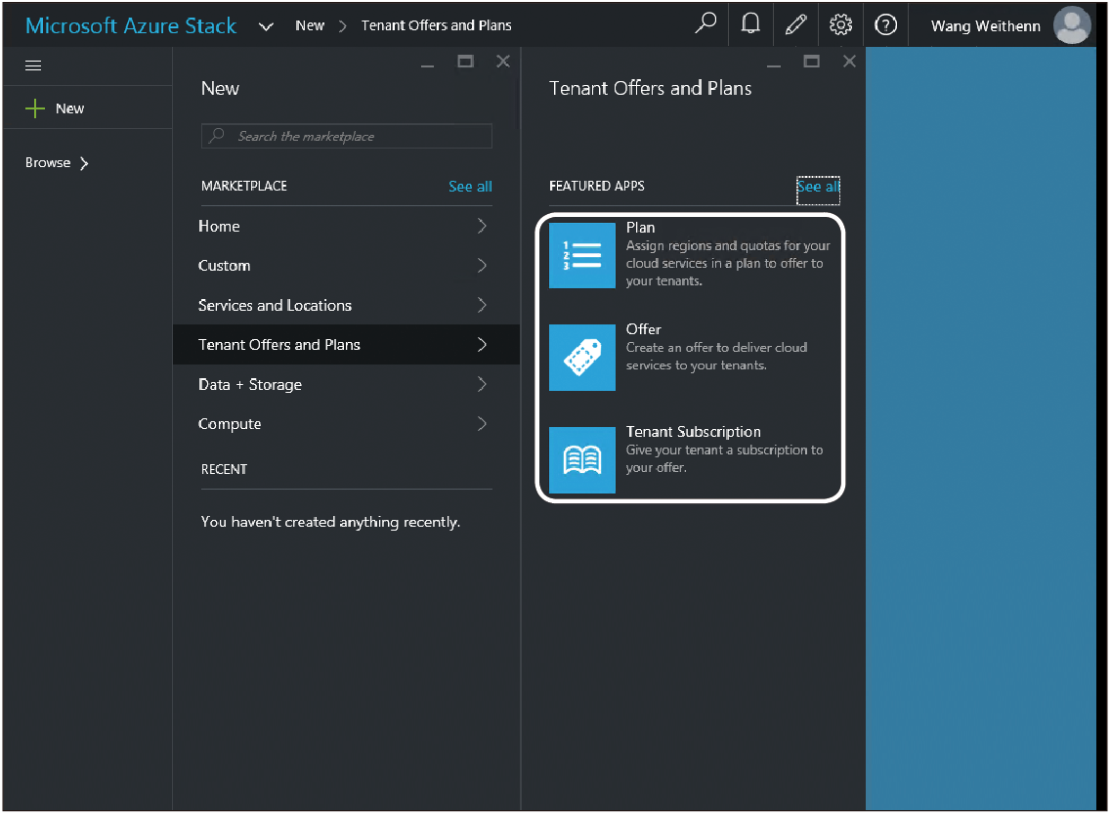Viewport: 1111px width, 815px height.
Task: Click See all link beside FEATURED APPS
Action: [x=818, y=186]
